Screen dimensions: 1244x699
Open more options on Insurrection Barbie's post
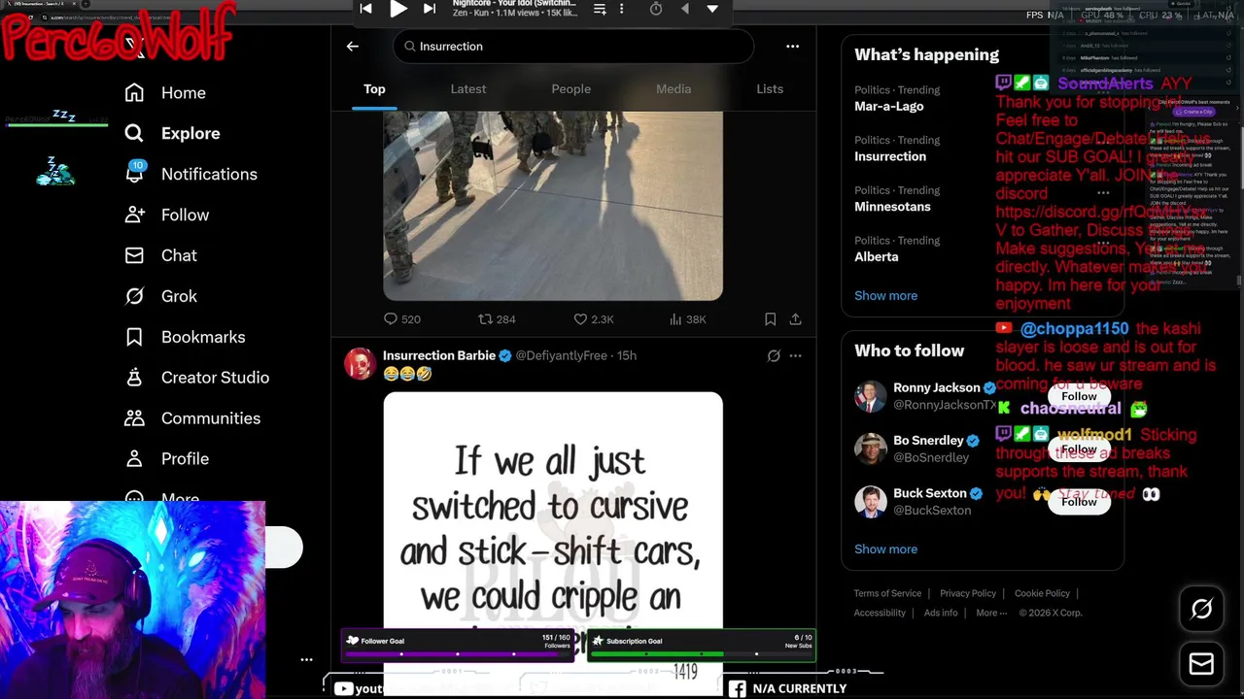click(795, 355)
